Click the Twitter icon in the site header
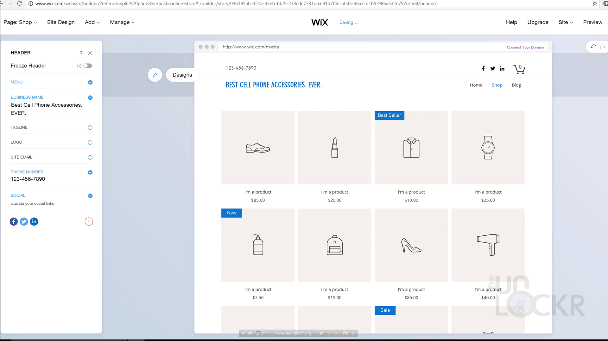Viewport: 608px width, 341px height. pyautogui.click(x=493, y=68)
